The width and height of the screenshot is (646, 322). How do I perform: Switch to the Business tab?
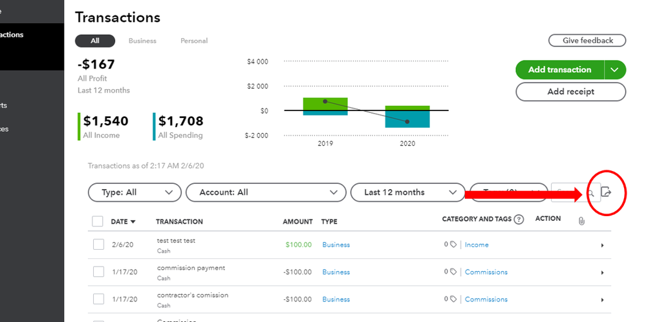142,41
